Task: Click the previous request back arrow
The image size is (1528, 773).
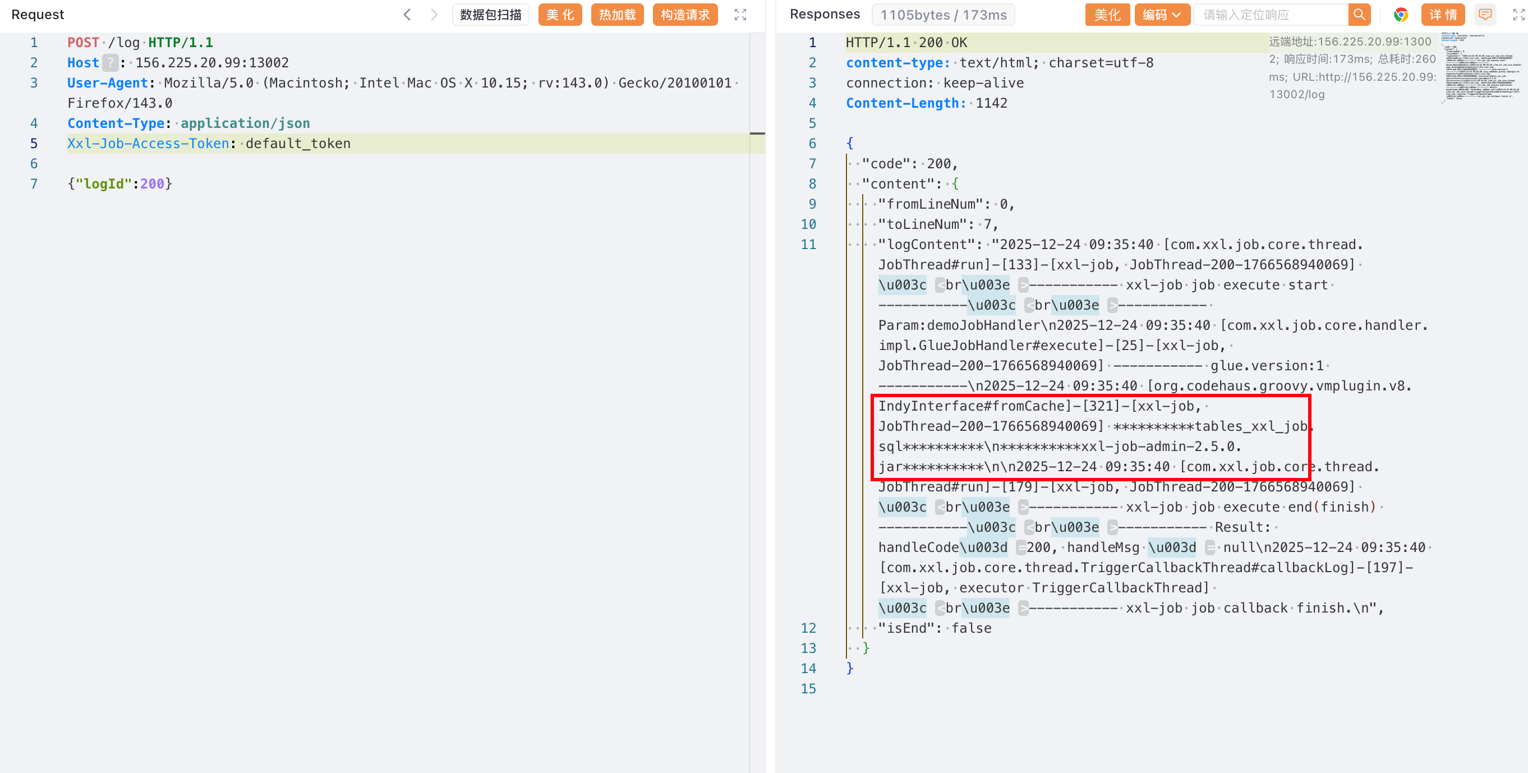Action: pos(407,14)
